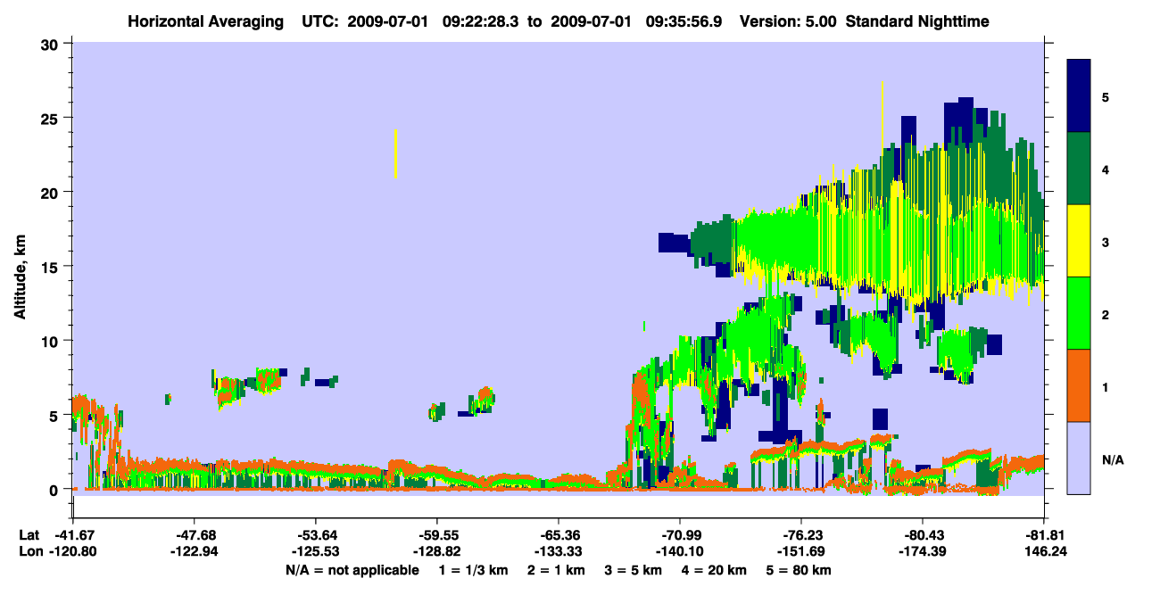Click the longitude value -151.69
This screenshot has height=595, width=1160.
click(801, 552)
